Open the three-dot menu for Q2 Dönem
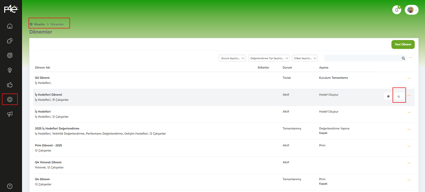Screen dimensions: 425x192 (x=409, y=79)
